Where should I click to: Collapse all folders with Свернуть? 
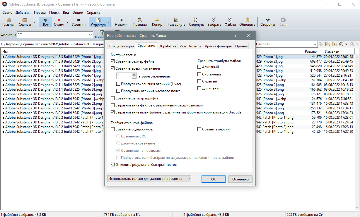point(196,22)
